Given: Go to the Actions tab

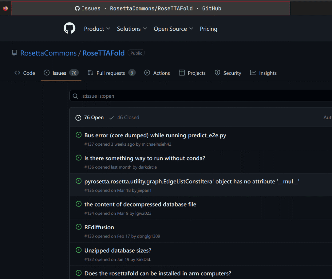Looking at the screenshot, I should (x=157, y=73).
